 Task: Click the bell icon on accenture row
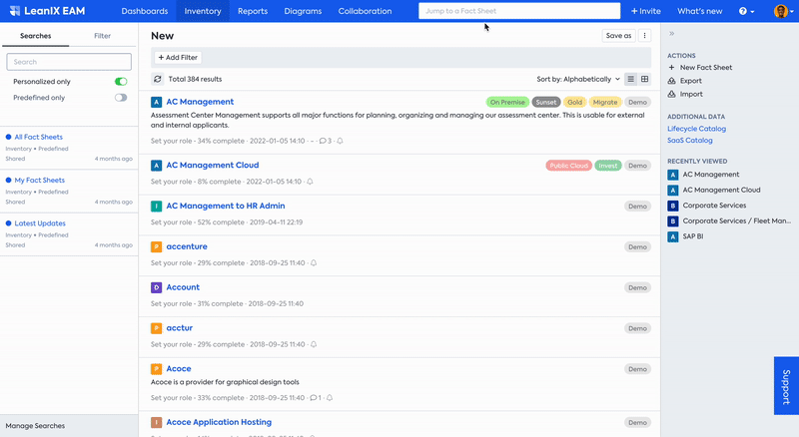pyautogui.click(x=314, y=263)
